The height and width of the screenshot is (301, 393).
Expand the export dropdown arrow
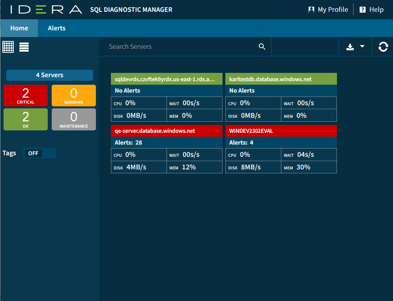pyautogui.click(x=362, y=46)
